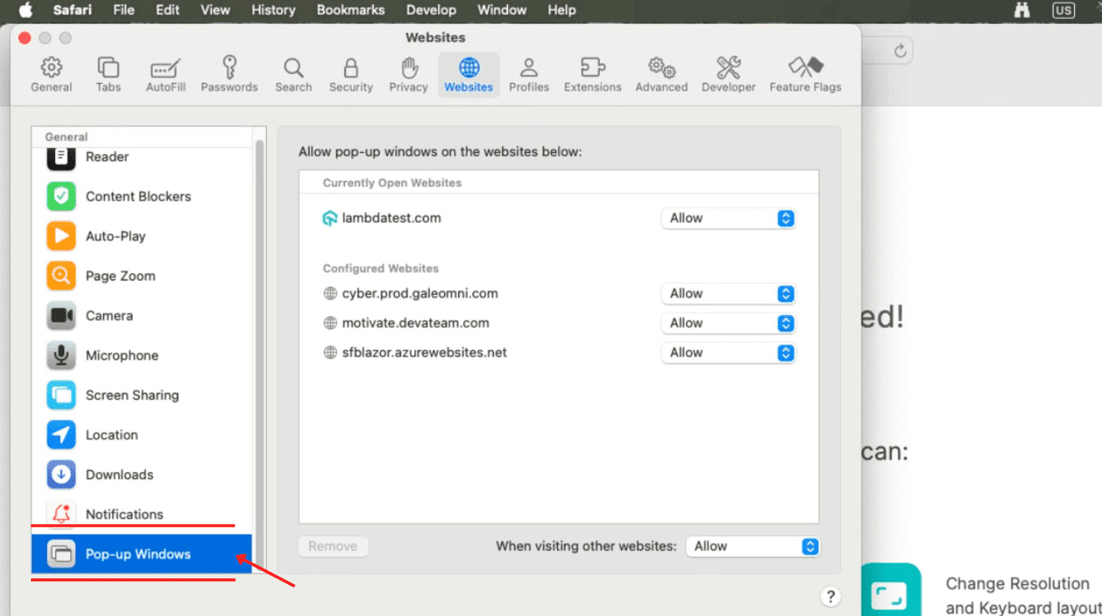Click the Remove button
This screenshot has width=1102, height=616.
[x=333, y=547]
